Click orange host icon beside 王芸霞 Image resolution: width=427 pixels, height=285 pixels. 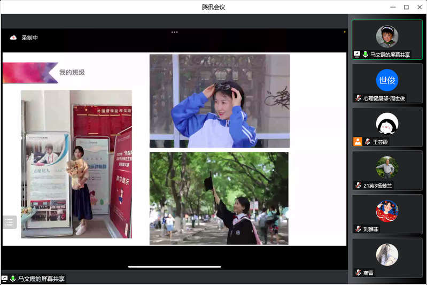coord(358,142)
